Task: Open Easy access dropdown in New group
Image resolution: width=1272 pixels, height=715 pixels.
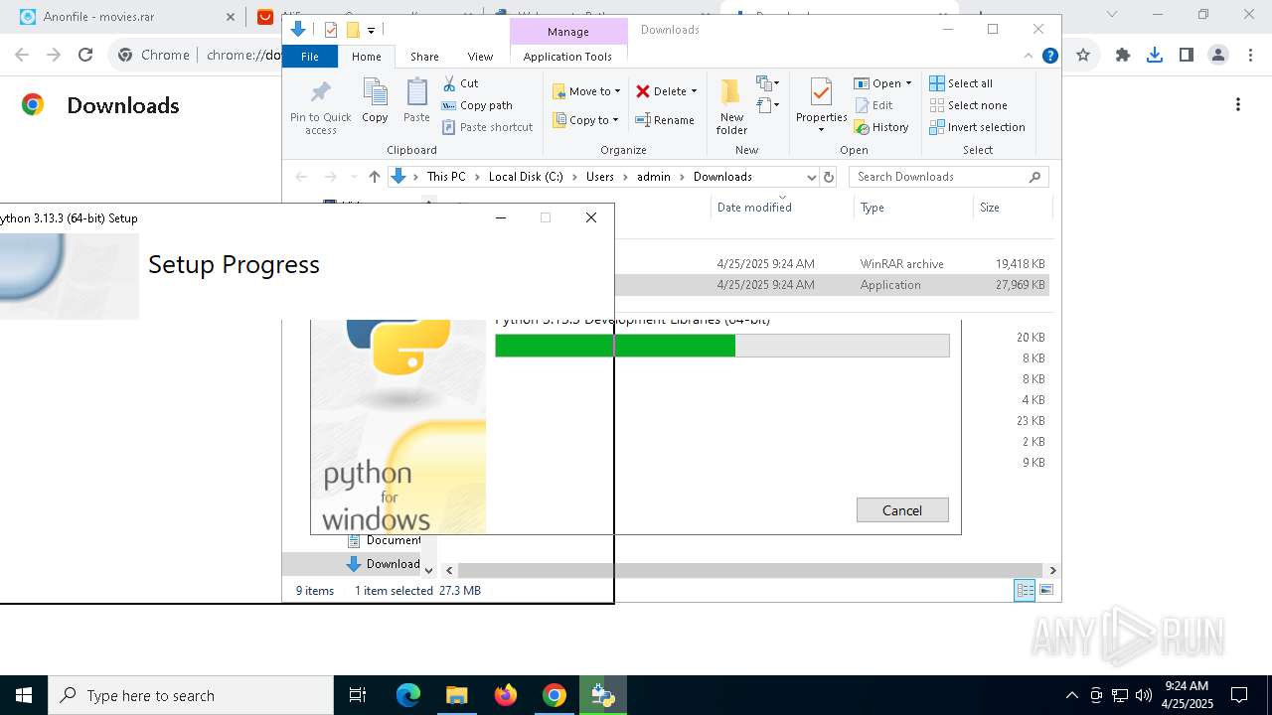Action: pos(767,104)
